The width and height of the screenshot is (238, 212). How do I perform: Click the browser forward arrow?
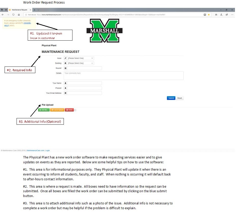[8, 15]
